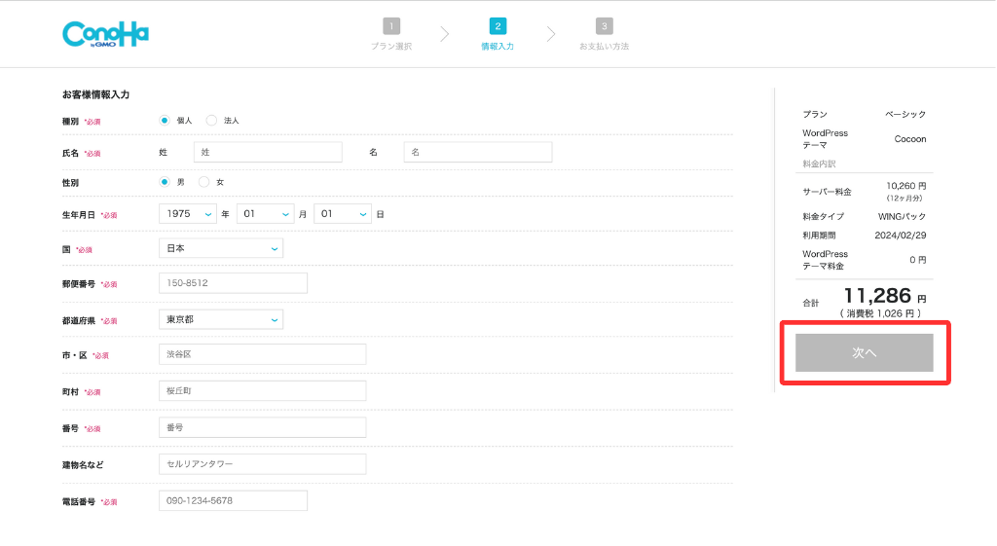Click the 市・区 city field
The height and width of the screenshot is (546, 997).
(x=263, y=354)
